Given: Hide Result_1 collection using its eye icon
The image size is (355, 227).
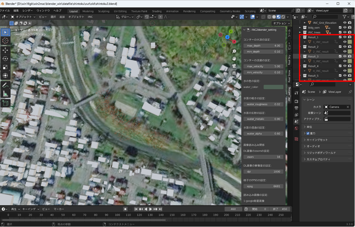Looking at the screenshot, I should pyautogui.click(x=345, y=37).
